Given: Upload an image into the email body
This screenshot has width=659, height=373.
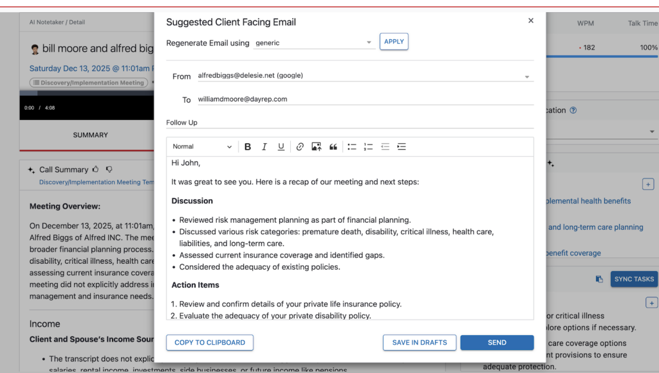Looking at the screenshot, I should point(316,147).
